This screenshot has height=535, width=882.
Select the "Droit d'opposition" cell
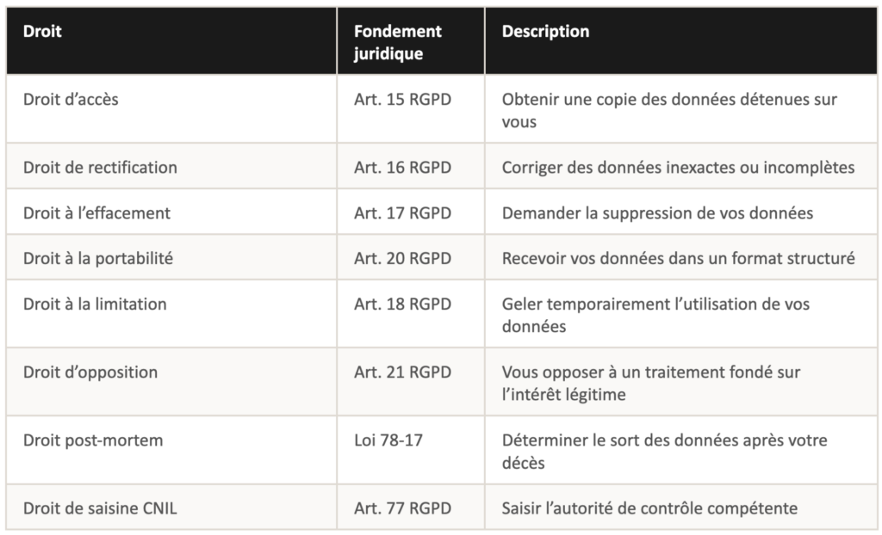(x=90, y=372)
